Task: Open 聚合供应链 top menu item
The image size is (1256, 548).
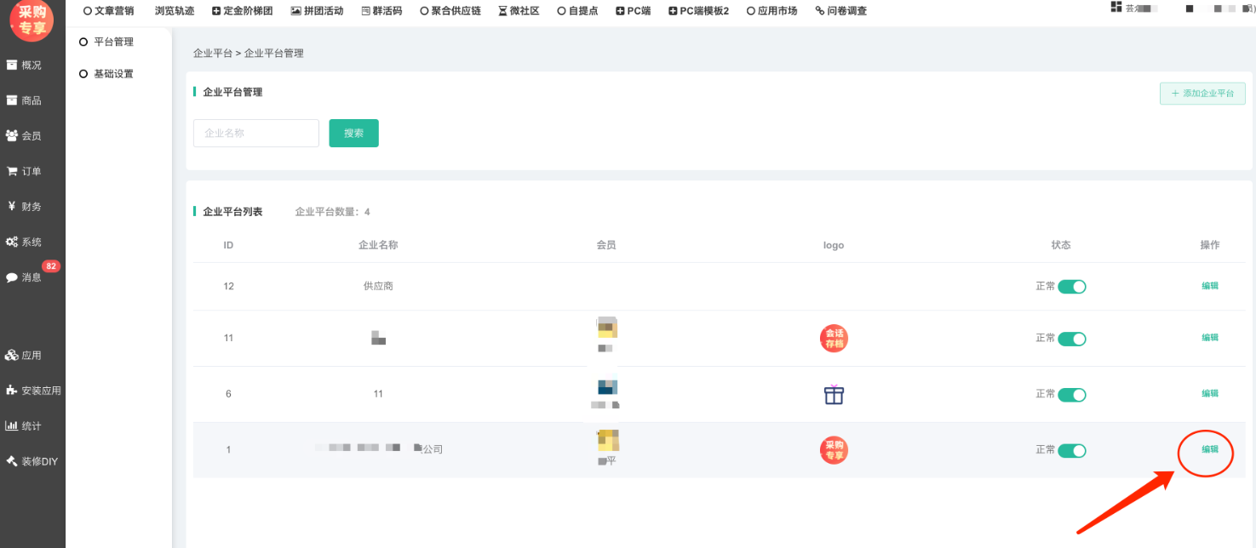Action: tap(450, 11)
